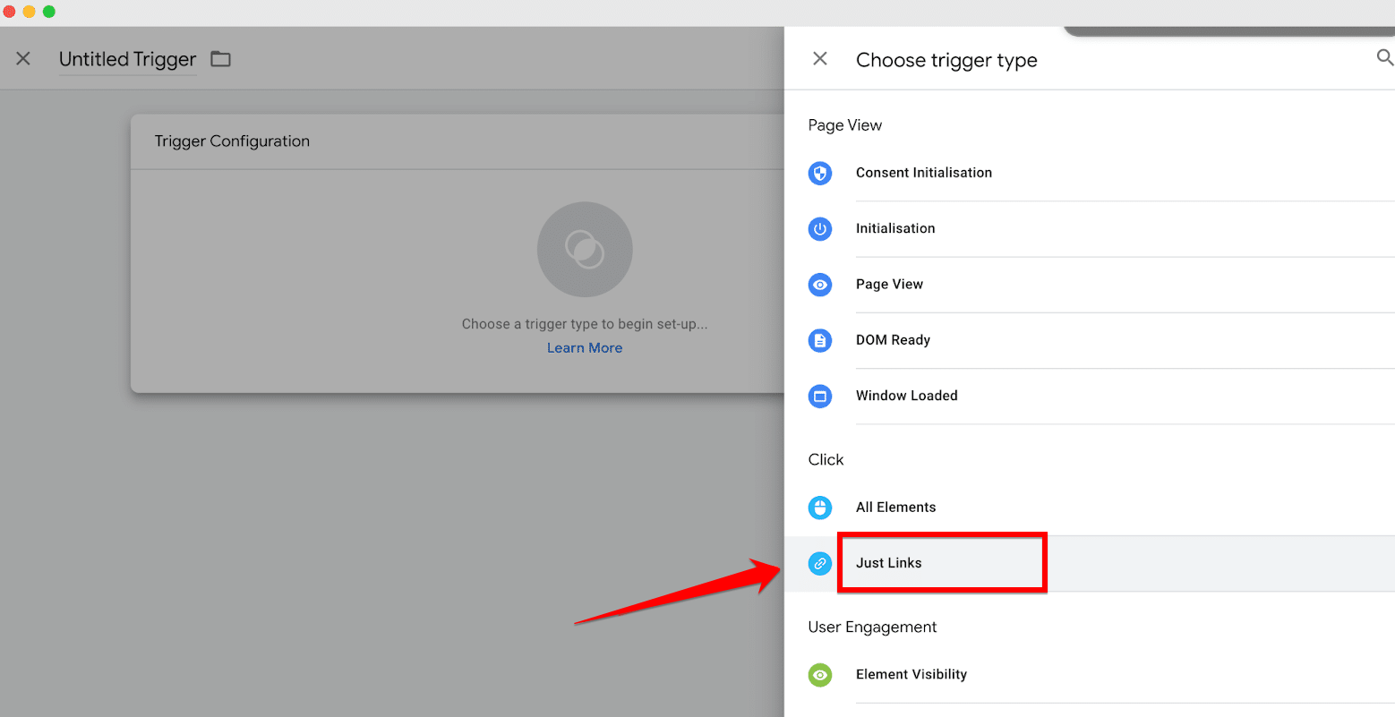The width and height of the screenshot is (1395, 717).
Task: Click the Window Loaded browser icon
Action: 819,396
